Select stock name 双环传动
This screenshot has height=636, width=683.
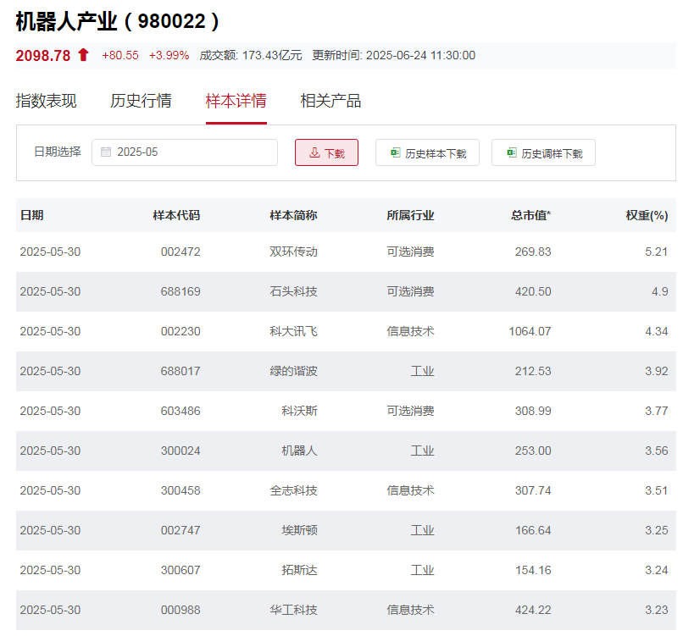tap(293, 252)
